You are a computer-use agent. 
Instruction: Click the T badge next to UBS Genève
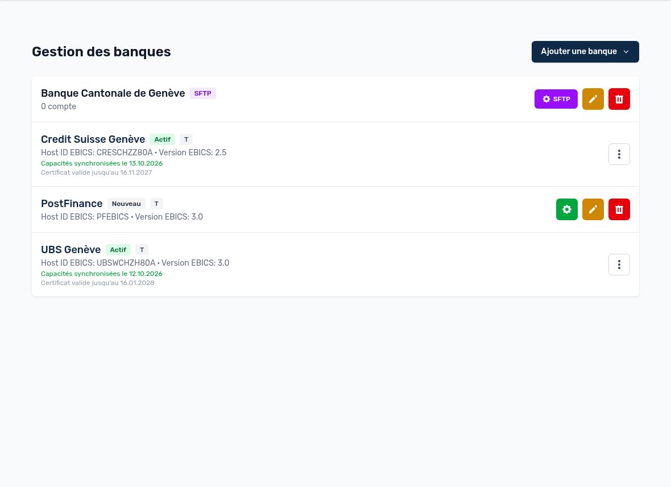[142, 250]
